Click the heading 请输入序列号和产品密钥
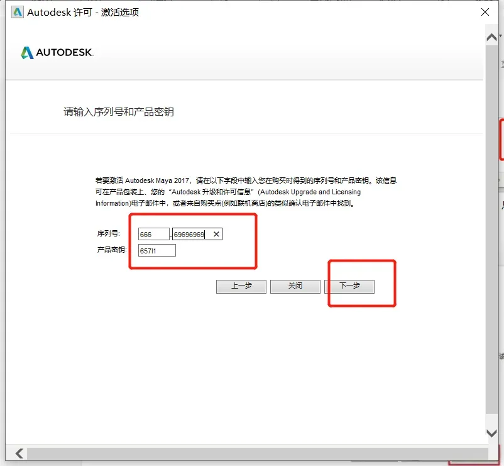 (x=119, y=112)
